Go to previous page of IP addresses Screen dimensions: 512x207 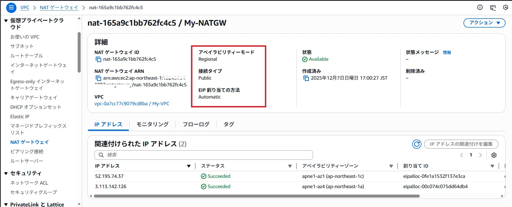[462, 155]
